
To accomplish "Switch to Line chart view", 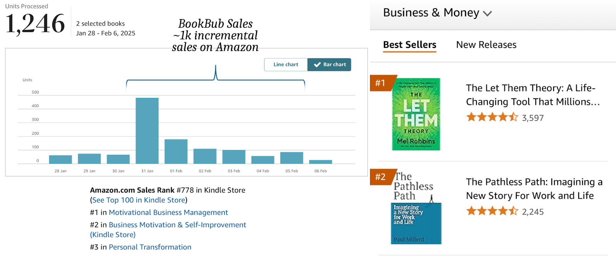I will [x=286, y=65].
